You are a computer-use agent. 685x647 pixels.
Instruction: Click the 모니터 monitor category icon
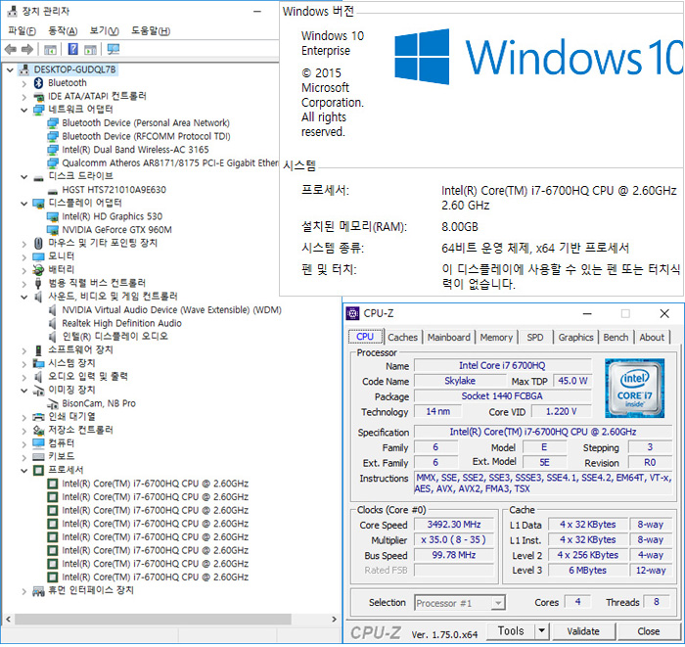[x=38, y=256]
